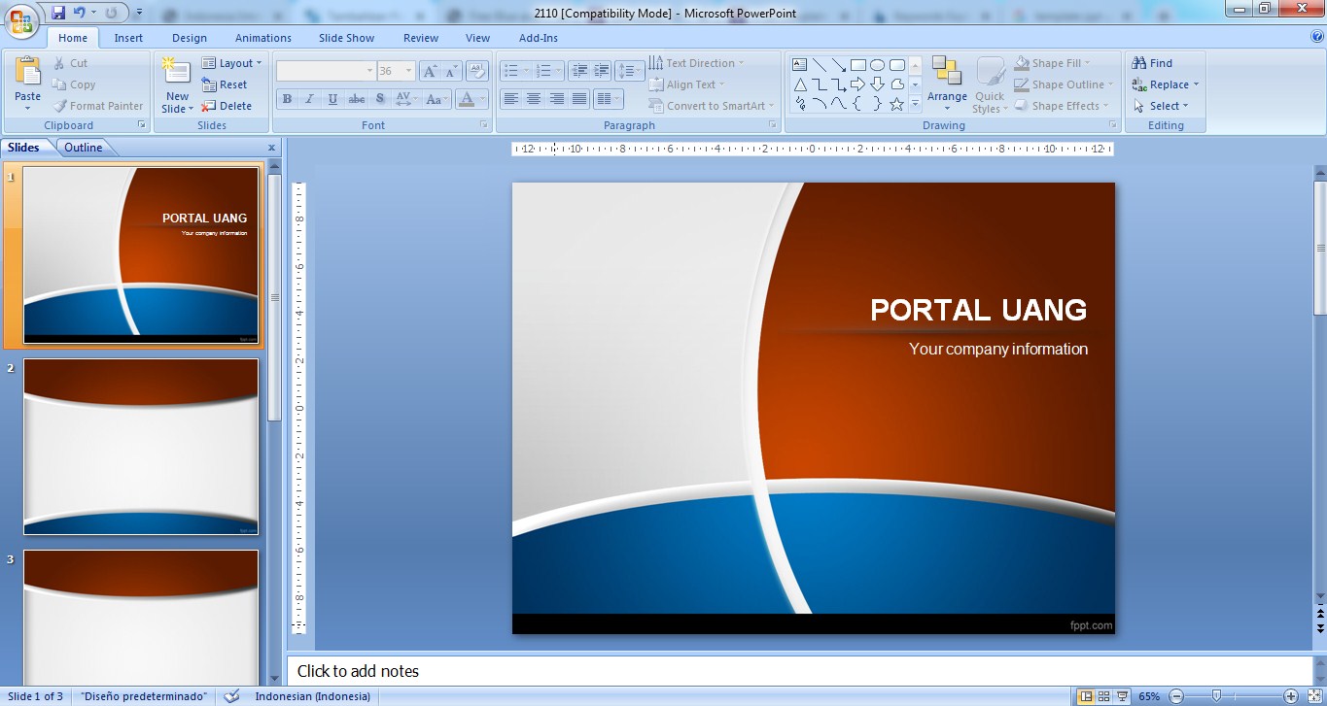Open the Review ribbon tab
This screenshot has height=706, width=1327.
click(421, 38)
